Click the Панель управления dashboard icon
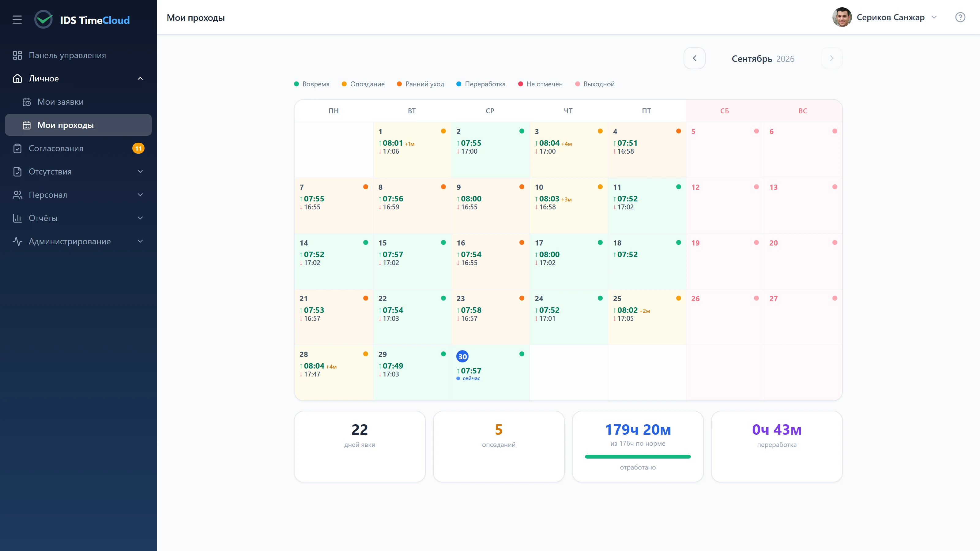This screenshot has width=980, height=551. (17, 55)
